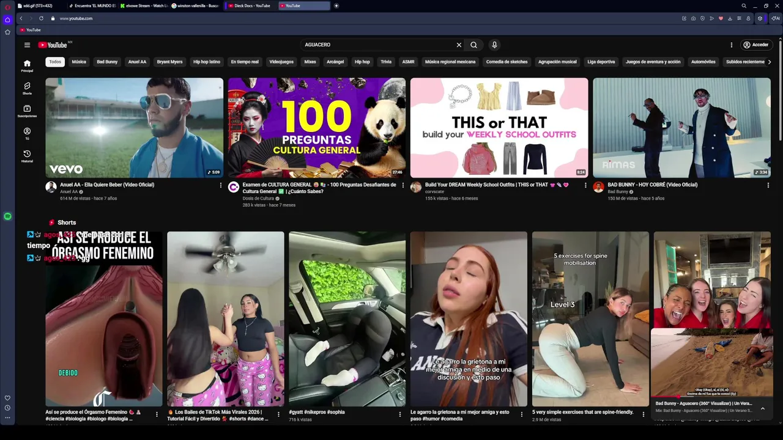Open Opera Easy Setup sliders icon
This screenshot has width=783, height=440.
[x=739, y=18]
